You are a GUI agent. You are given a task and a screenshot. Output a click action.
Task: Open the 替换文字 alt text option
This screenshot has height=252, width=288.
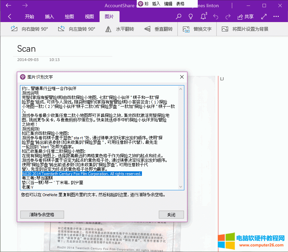pyautogui.click(x=197, y=29)
